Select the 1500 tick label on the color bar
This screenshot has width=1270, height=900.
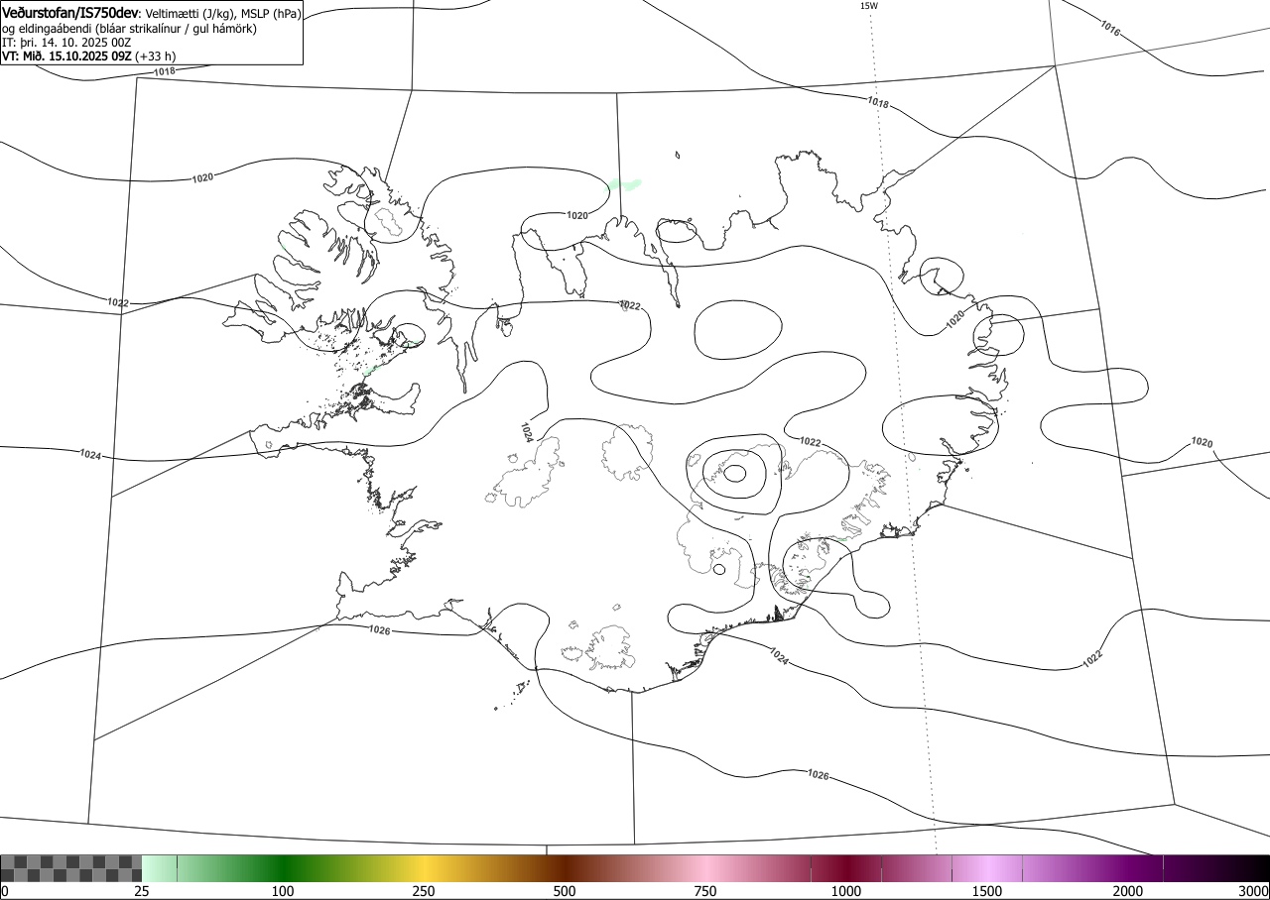[987, 891]
